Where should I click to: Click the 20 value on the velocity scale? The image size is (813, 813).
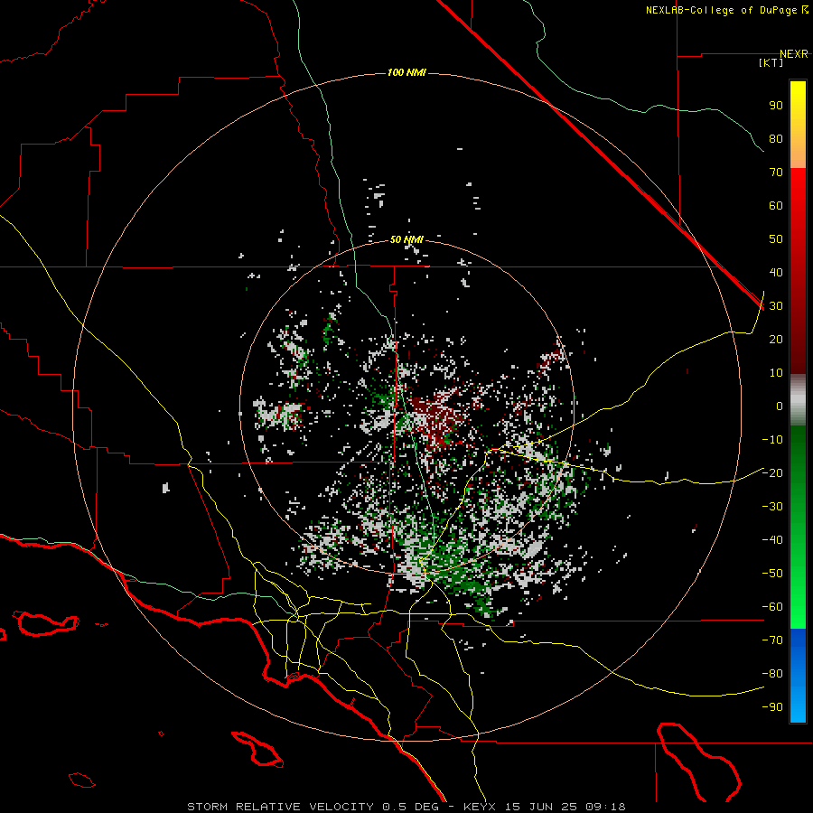776,340
